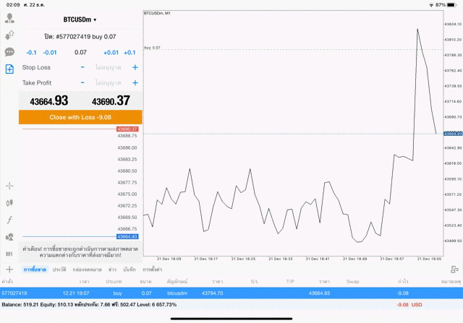Tap the new order document icon
The height and width of the screenshot is (323, 463).
[10, 69]
